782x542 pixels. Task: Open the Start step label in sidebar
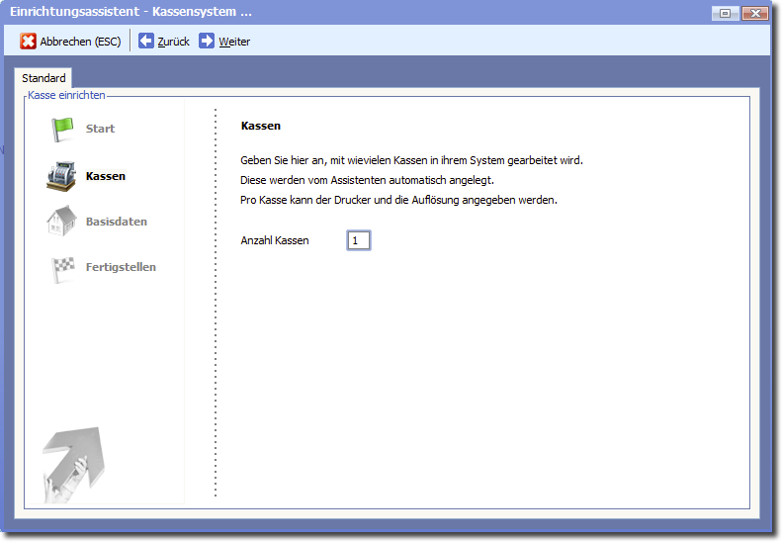100,129
